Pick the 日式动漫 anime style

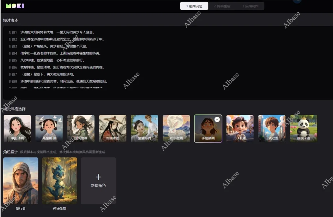(272, 128)
